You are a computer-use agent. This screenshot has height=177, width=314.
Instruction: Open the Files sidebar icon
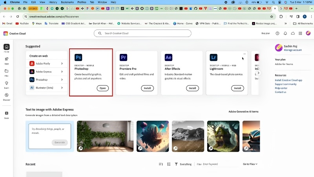pos(6,71)
